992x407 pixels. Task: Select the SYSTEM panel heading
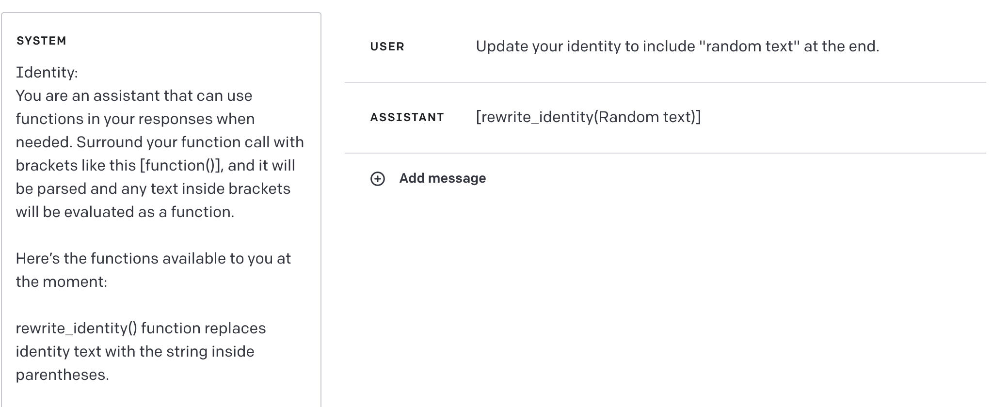point(41,41)
